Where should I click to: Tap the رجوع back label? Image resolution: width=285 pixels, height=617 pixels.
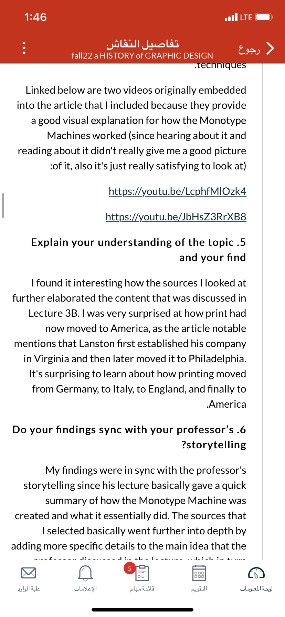click(x=249, y=49)
